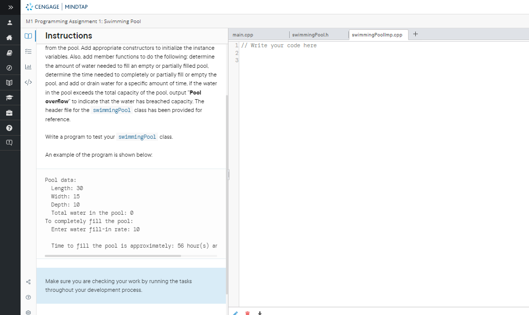The height and width of the screenshot is (315, 529).
Task: Switch to the main.cpp tab
Action: pyautogui.click(x=242, y=34)
